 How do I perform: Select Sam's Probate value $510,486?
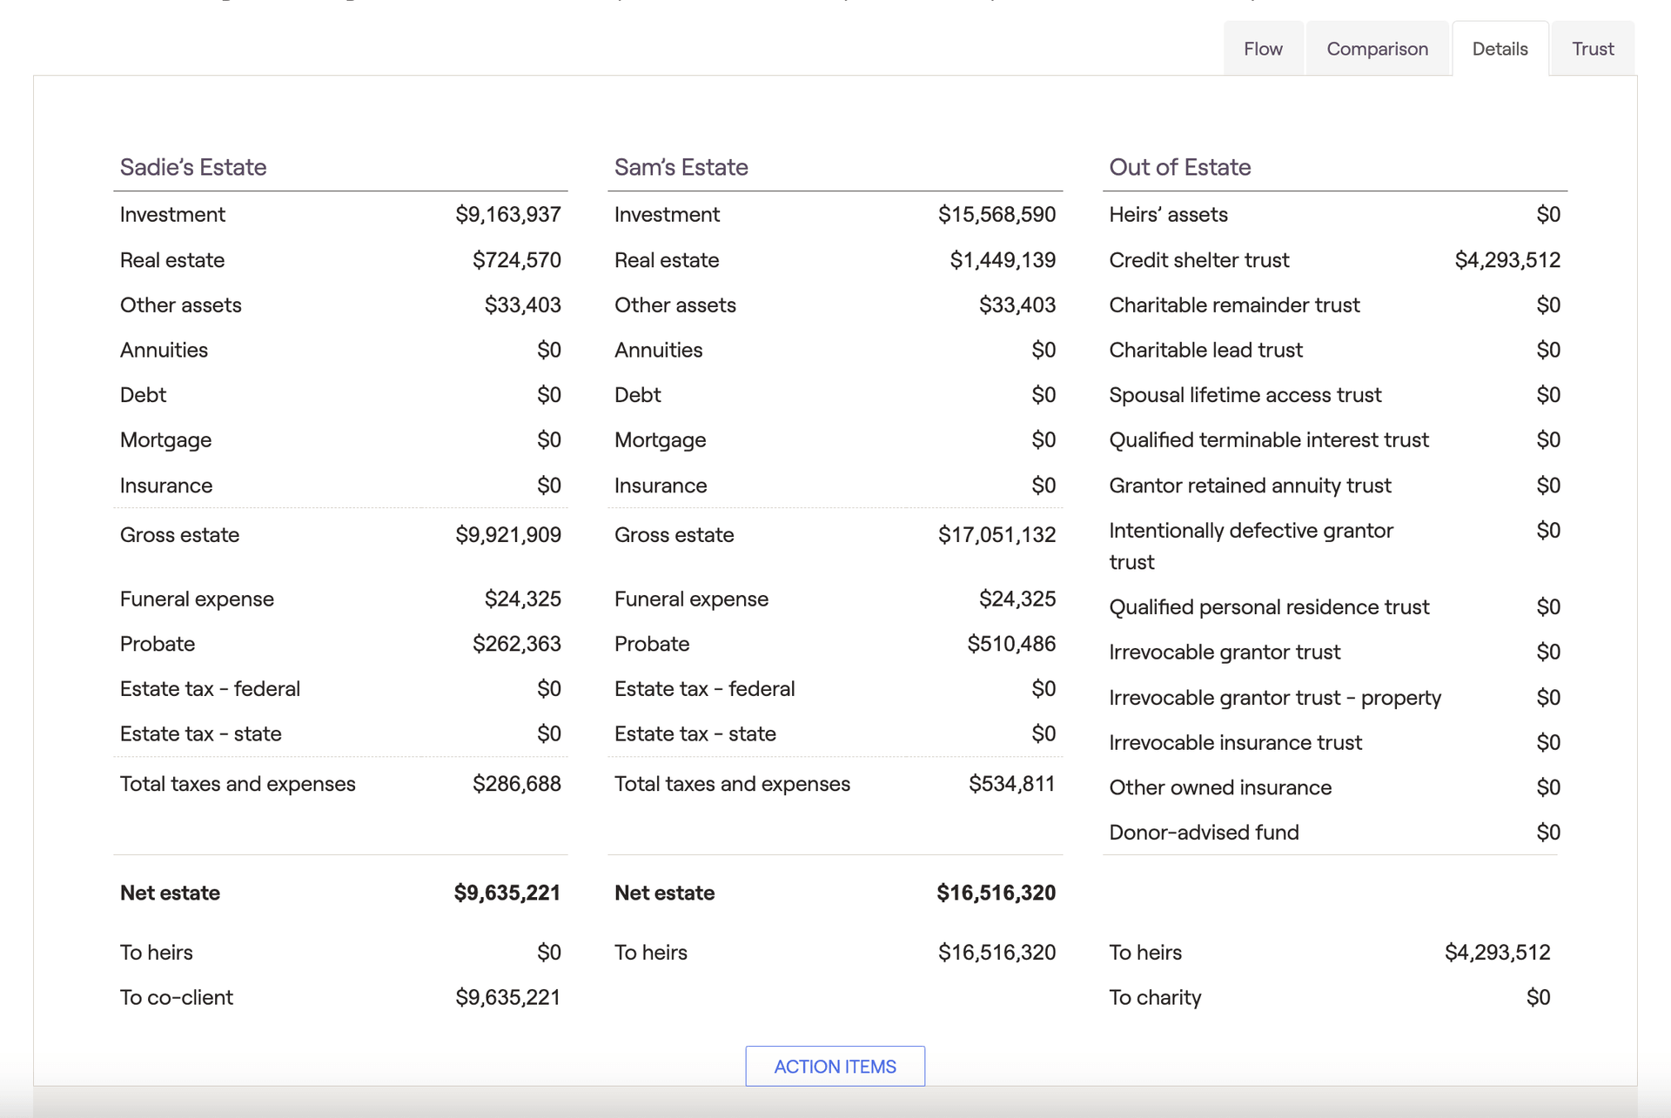(x=1011, y=644)
